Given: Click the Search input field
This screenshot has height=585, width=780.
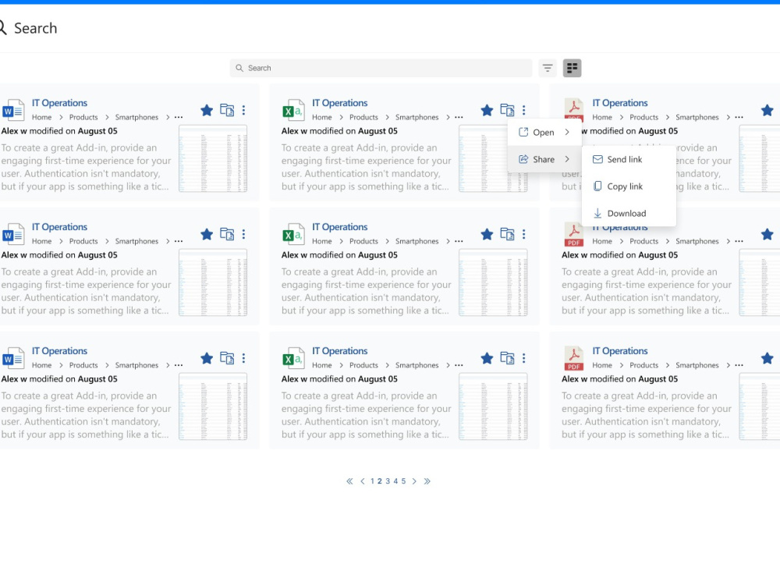Looking at the screenshot, I should coord(381,68).
